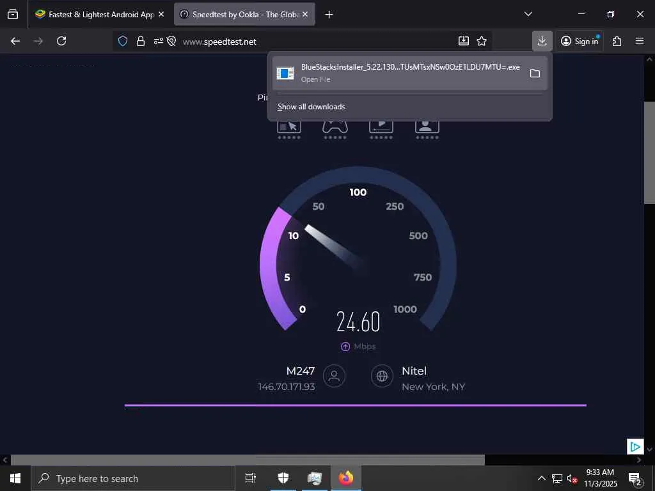Click the M247 user profile icon
Screen dimensions: 655x491
[334, 376]
